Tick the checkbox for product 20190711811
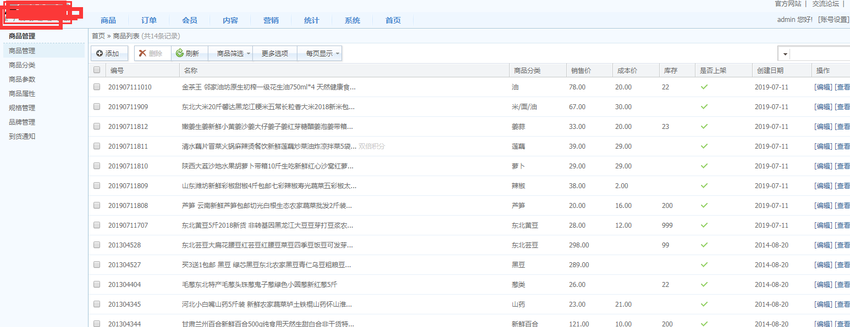The height and width of the screenshot is (327, 850). 97,146
